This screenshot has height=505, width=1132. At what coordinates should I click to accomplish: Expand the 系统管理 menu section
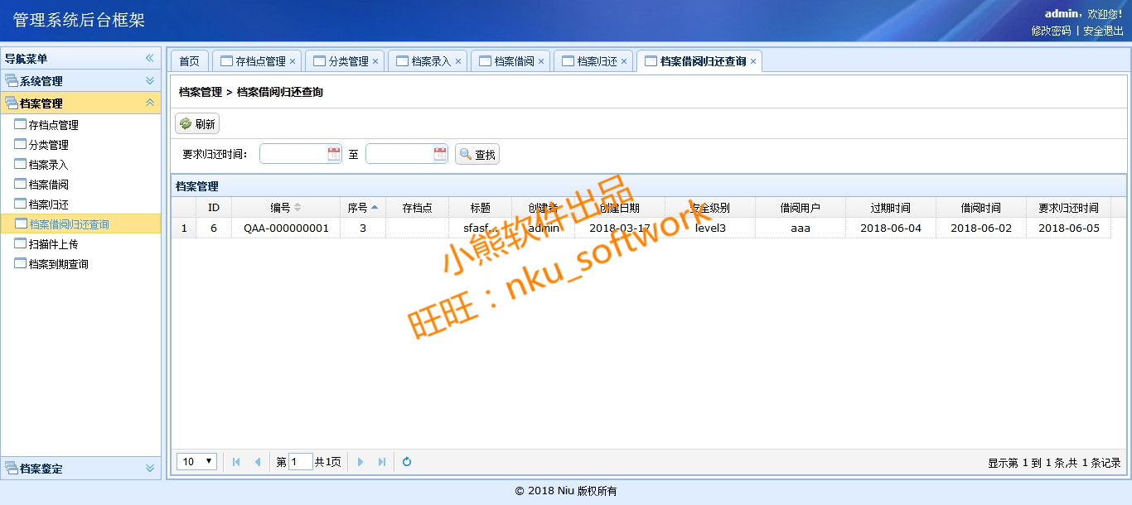click(x=150, y=81)
